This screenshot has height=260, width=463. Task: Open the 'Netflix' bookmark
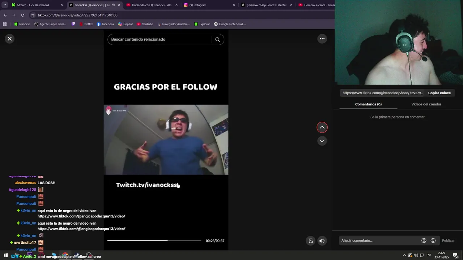[86, 24]
